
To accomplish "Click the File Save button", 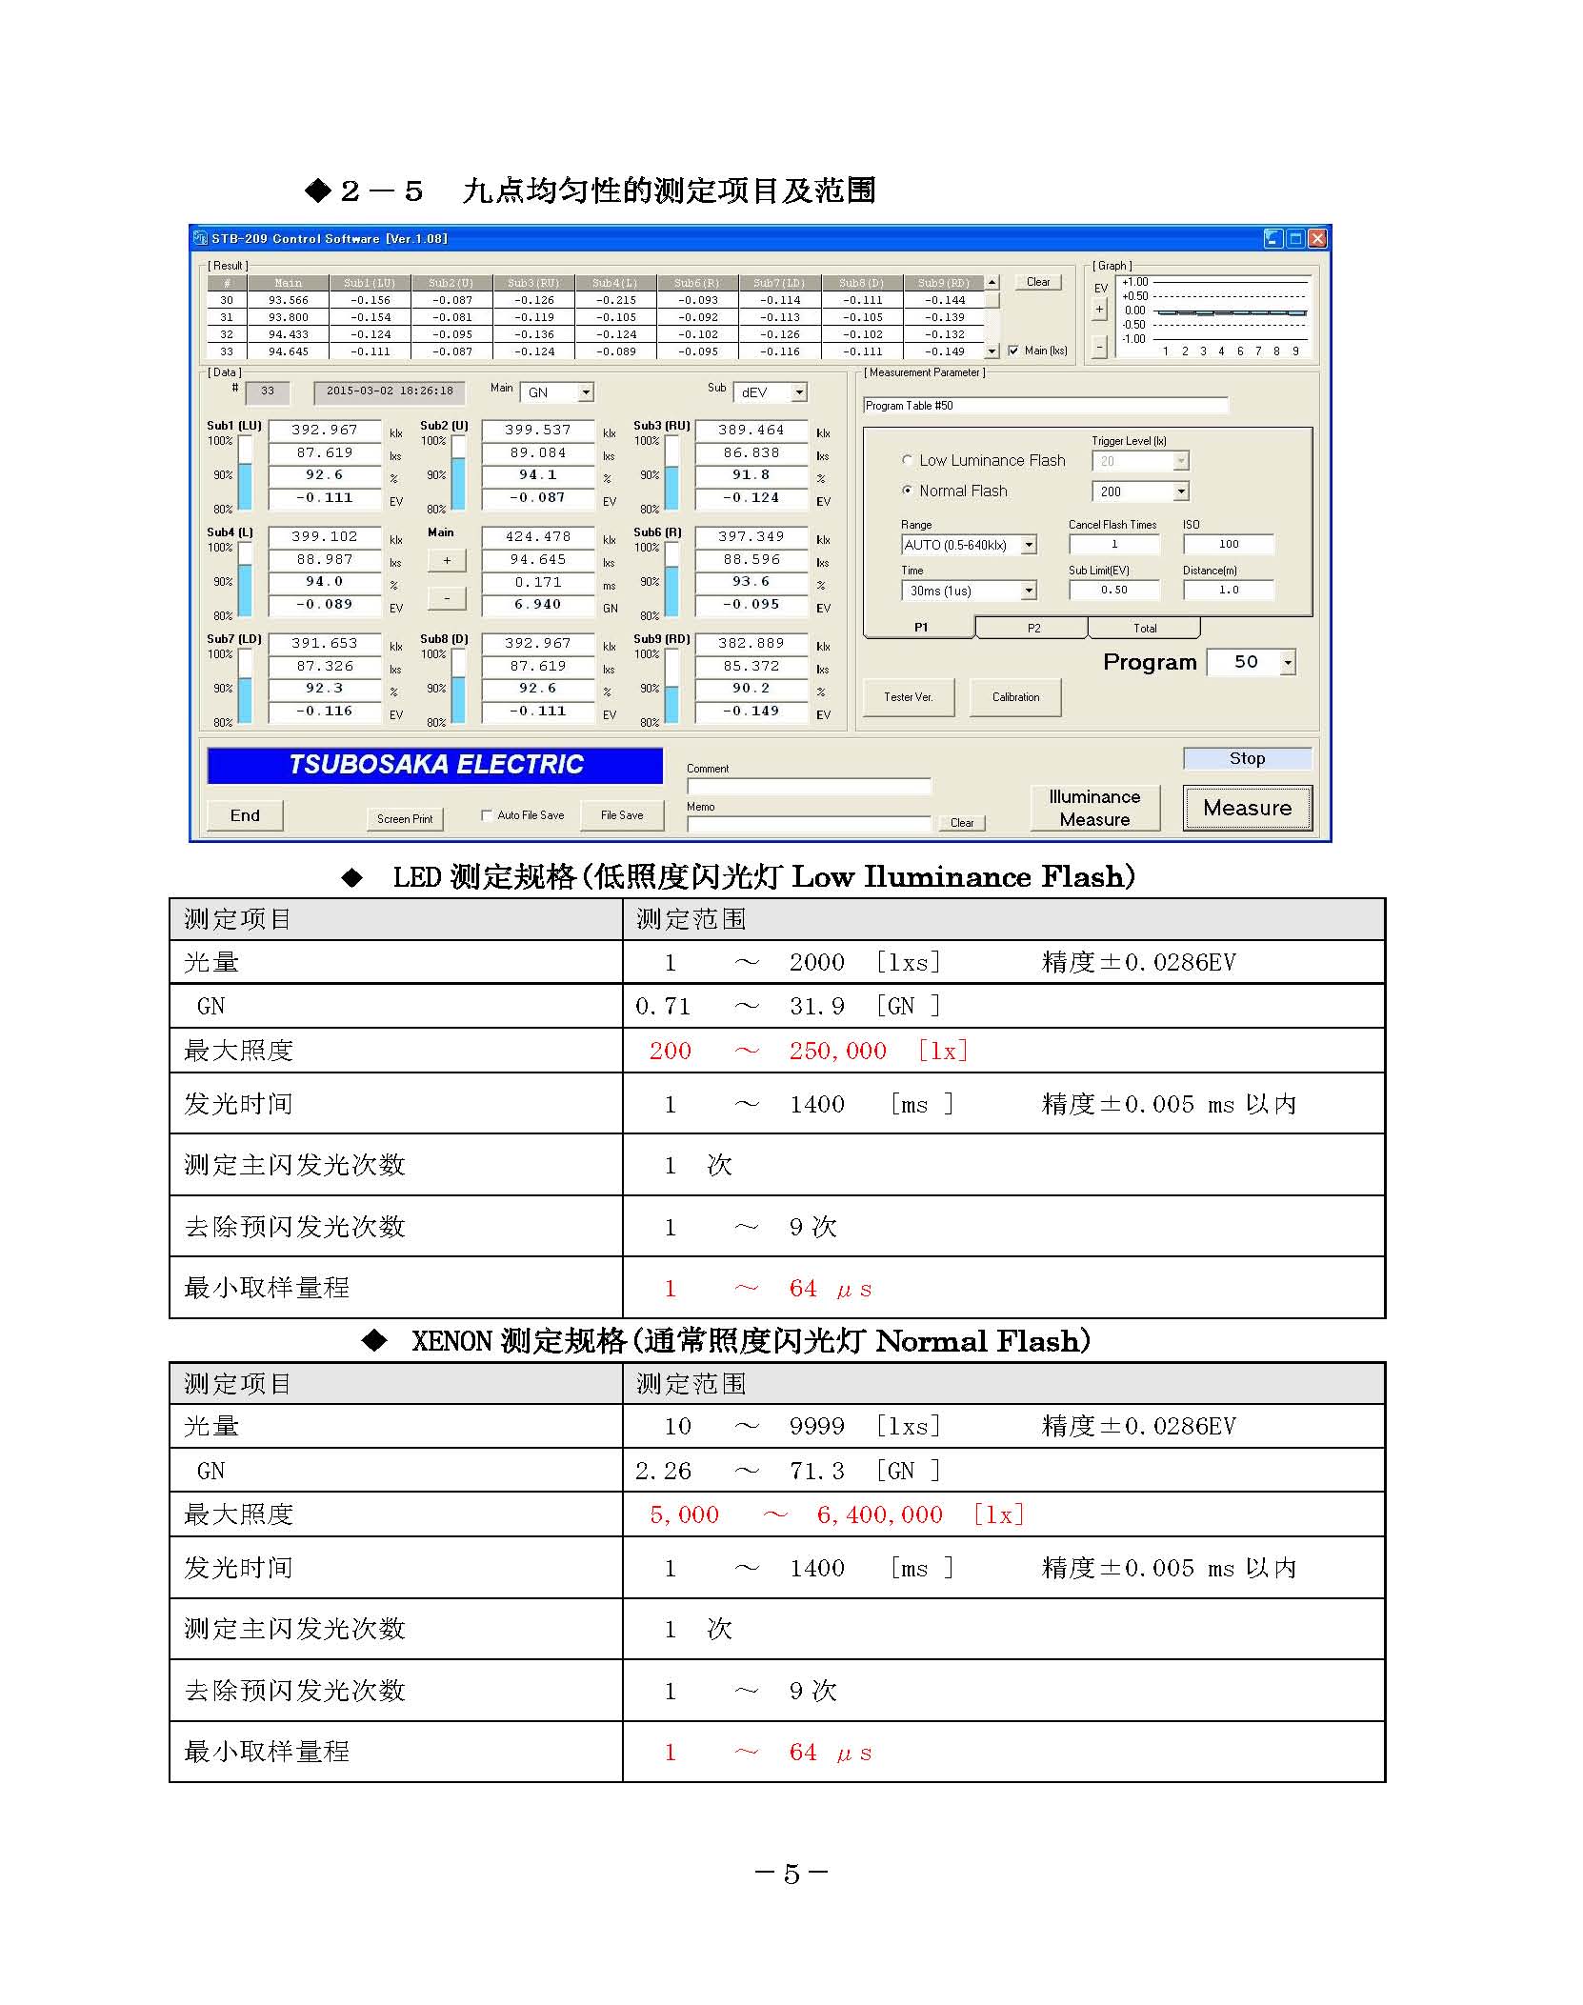I will coord(621,815).
